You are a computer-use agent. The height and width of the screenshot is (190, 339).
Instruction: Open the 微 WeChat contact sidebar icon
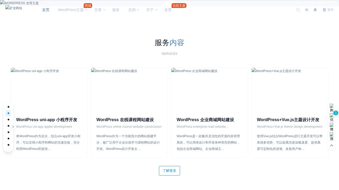click(x=332, y=127)
